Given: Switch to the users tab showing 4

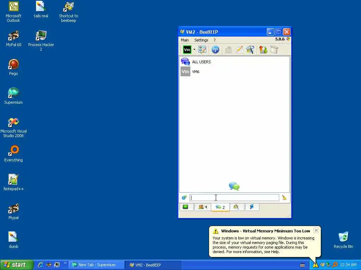Looking at the screenshot, I should point(203,207).
